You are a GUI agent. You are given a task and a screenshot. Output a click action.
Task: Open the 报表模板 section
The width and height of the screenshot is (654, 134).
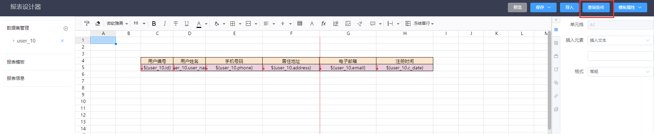click(16, 62)
